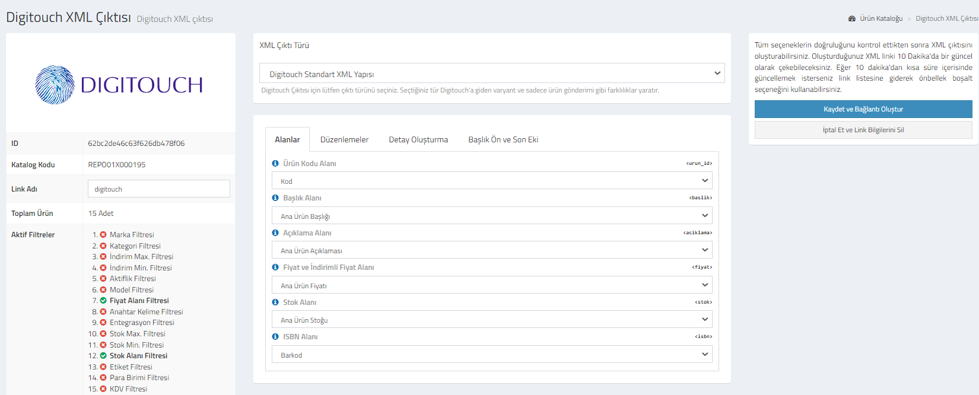Screen dimensions: 979x395
Task: Click info icon next to Stok Alanı
Action: 275,302
